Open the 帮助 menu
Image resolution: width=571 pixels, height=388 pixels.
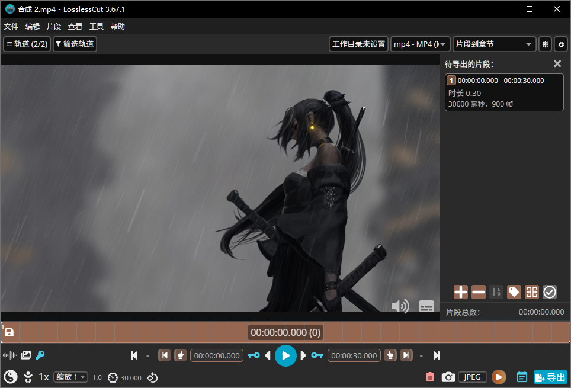[118, 26]
